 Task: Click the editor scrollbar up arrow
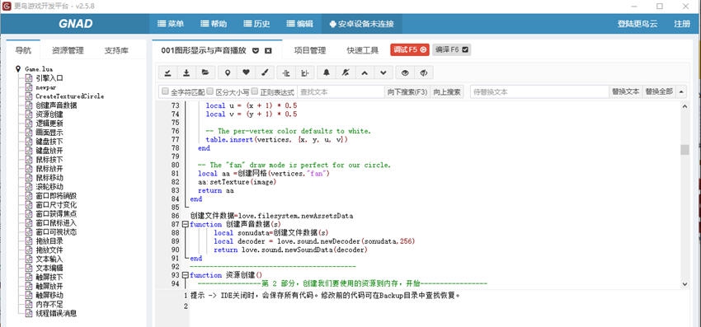(x=685, y=106)
